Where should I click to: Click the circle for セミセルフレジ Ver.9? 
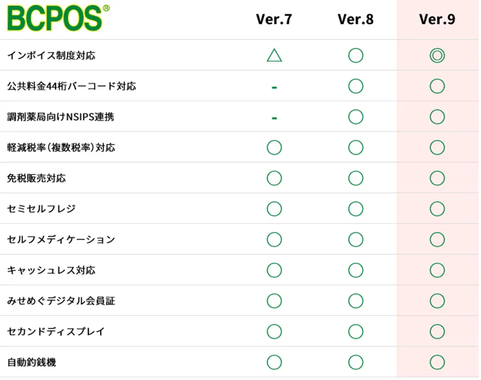437,209
